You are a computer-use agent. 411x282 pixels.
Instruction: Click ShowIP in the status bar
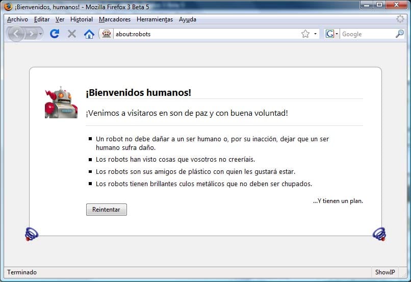point(385,272)
